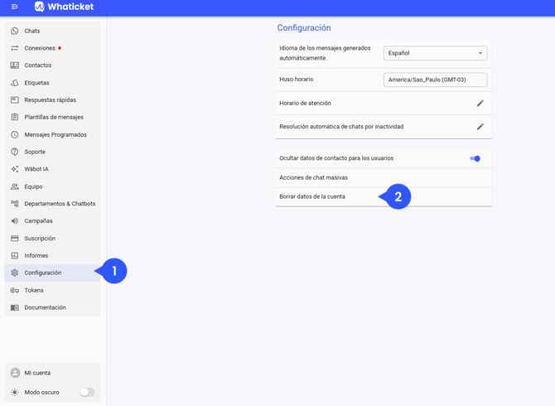Click the Conexiones arrows icon
Viewport: 555px width, 406px height.
coord(15,48)
